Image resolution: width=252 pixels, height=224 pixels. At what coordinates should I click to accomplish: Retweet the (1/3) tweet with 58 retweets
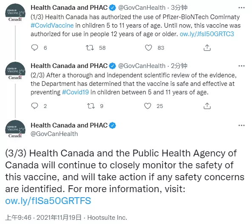coord(90,48)
